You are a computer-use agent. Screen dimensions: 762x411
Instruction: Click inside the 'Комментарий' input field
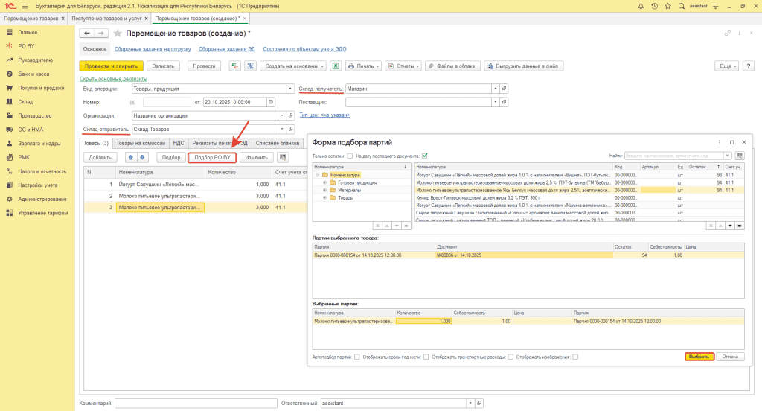195,403
